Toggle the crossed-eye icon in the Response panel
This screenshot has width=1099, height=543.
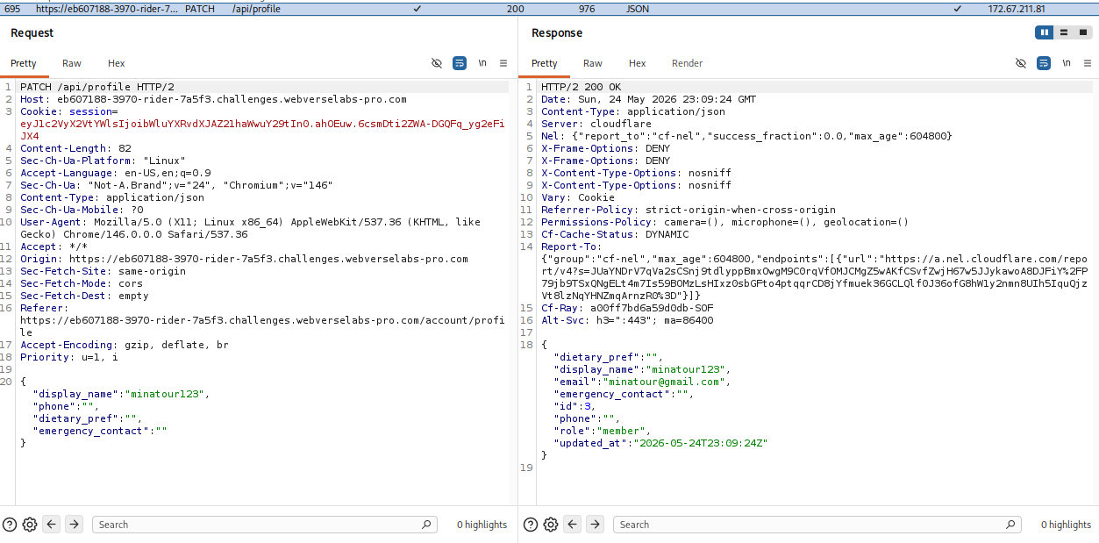pos(1021,63)
